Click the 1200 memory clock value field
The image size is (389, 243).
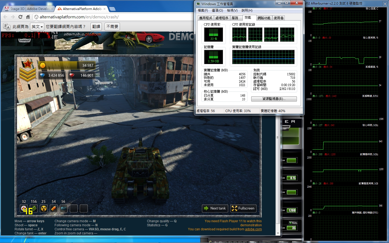point(292,210)
